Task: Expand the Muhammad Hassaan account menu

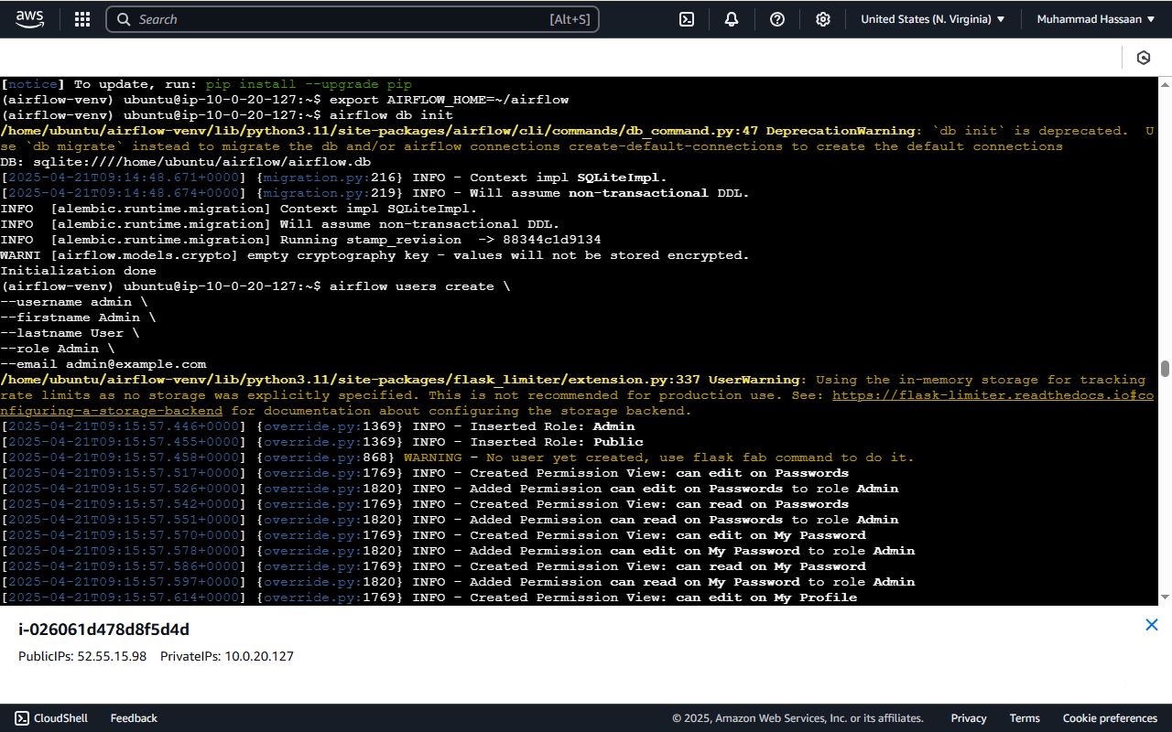Action: click(1096, 19)
